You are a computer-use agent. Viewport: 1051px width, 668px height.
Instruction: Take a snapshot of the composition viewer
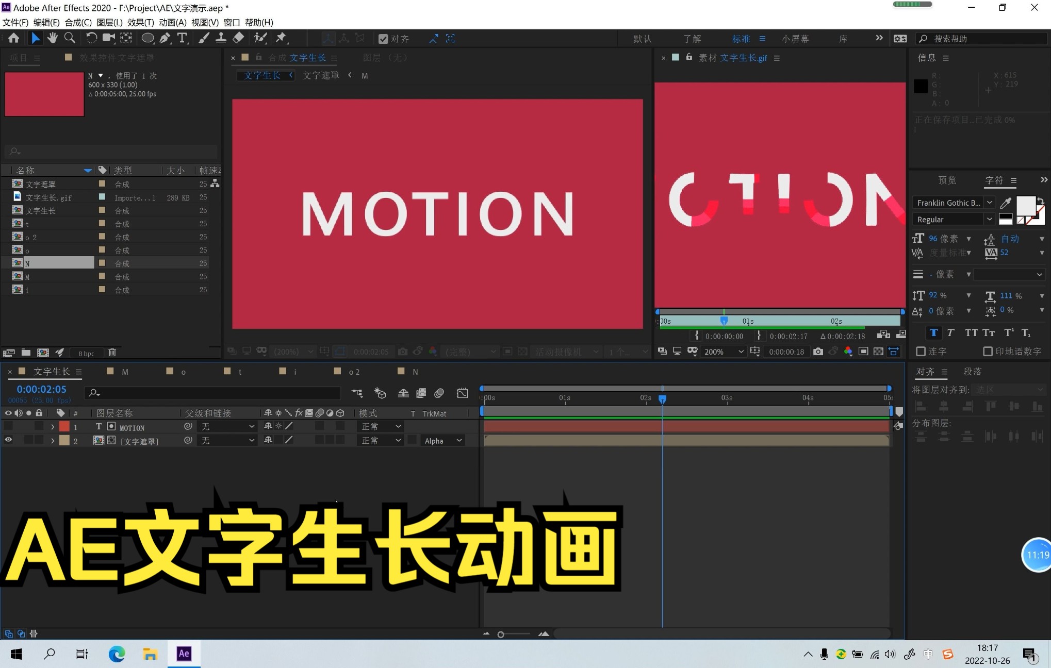[x=403, y=352]
